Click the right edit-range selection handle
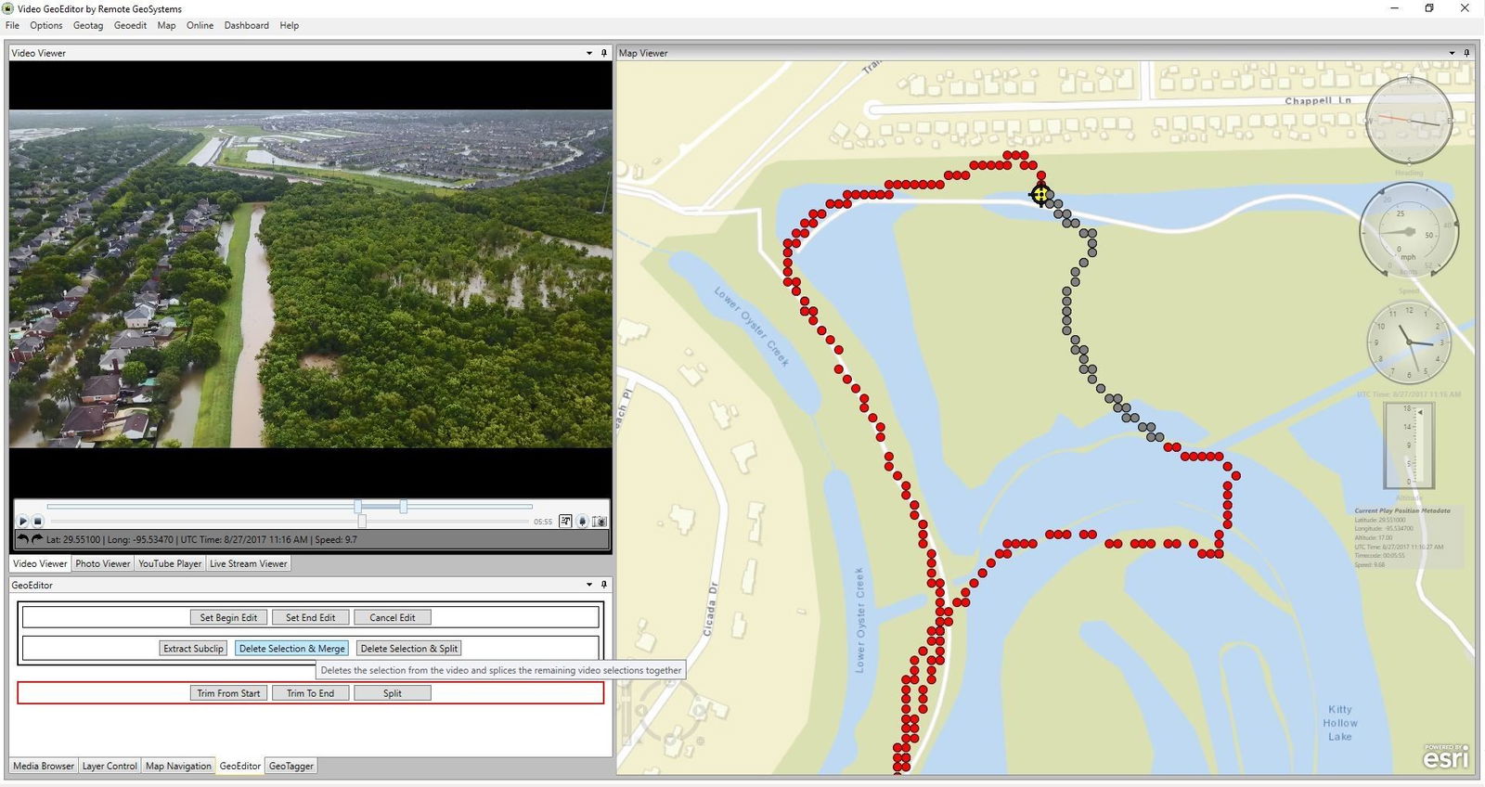1485x787 pixels. (403, 506)
